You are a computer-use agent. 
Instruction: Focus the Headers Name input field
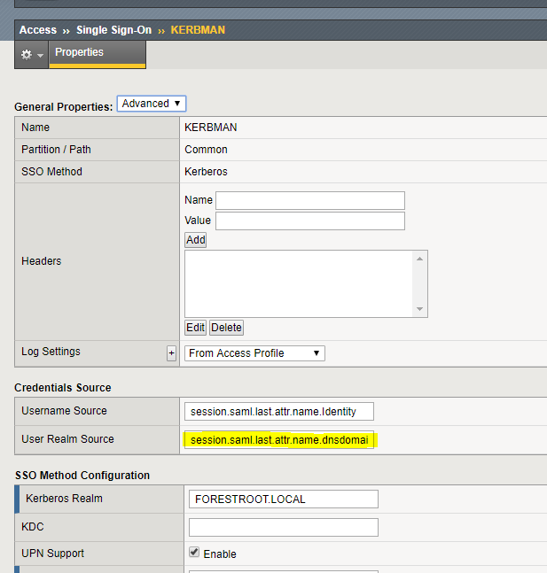coord(310,201)
